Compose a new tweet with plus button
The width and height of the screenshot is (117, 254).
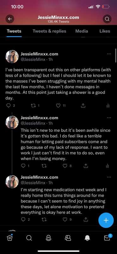[106, 220]
